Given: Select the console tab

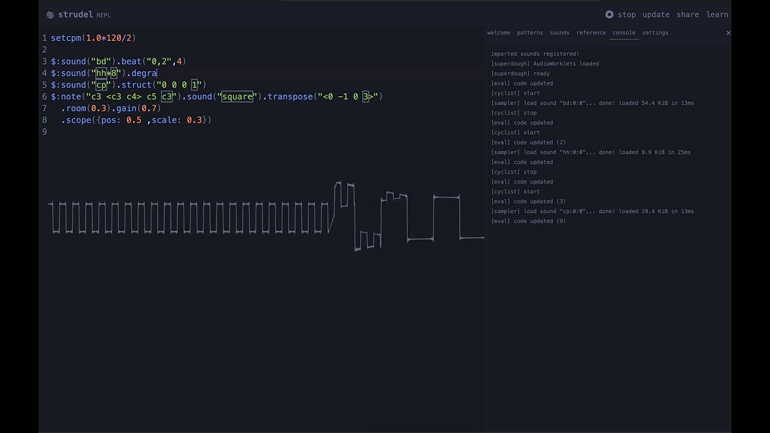Looking at the screenshot, I should [624, 32].
